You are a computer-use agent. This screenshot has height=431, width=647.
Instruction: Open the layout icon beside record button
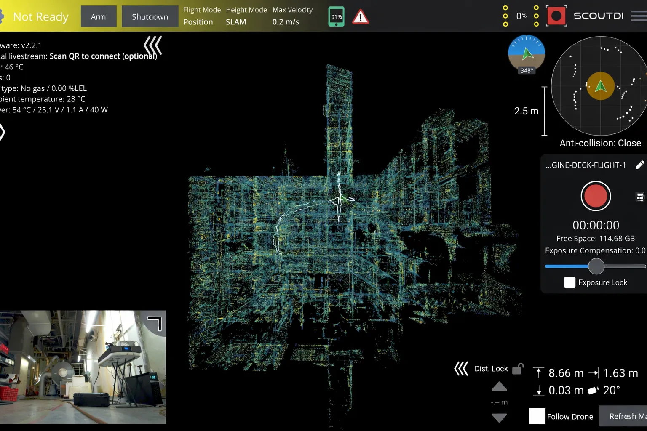pyautogui.click(x=640, y=197)
